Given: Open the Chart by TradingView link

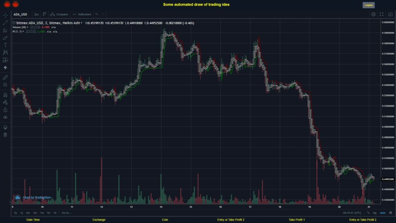Looking at the screenshot, I should [x=37, y=197].
